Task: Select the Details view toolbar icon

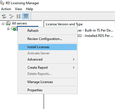Action: (25, 16)
